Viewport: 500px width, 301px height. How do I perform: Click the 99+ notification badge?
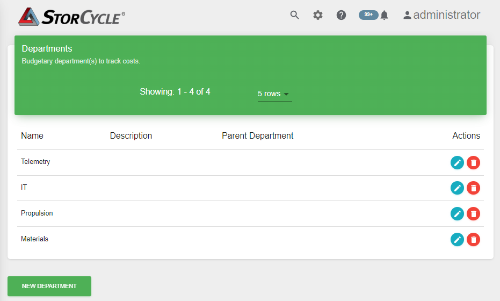368,15
